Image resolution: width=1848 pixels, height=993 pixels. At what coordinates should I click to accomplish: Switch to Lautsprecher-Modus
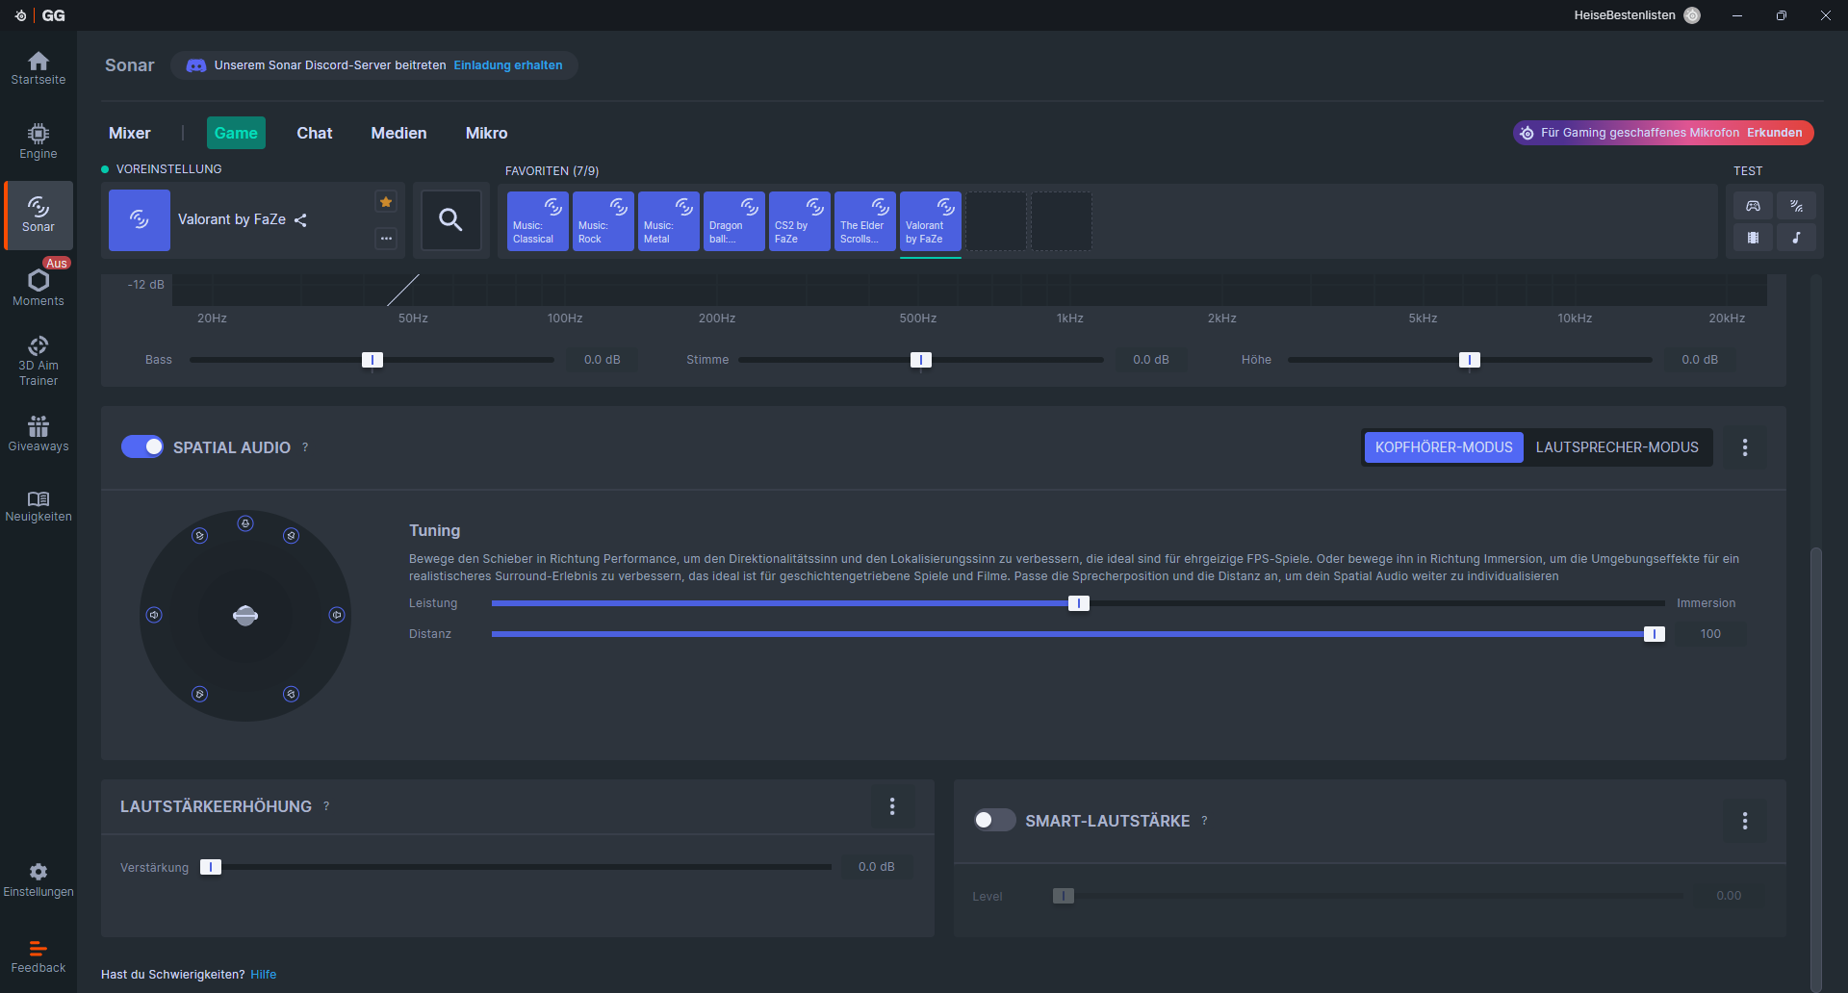[x=1617, y=447]
